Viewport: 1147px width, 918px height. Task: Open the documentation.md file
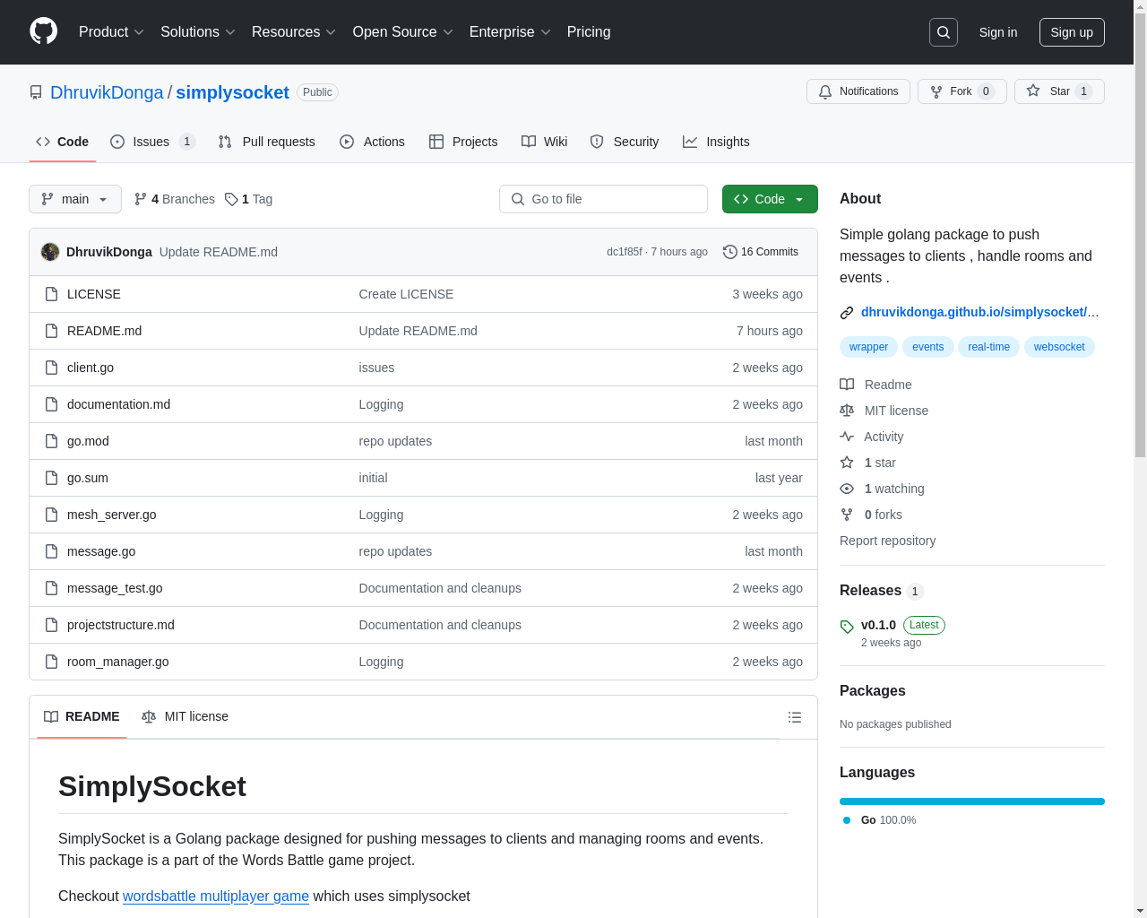pos(118,404)
